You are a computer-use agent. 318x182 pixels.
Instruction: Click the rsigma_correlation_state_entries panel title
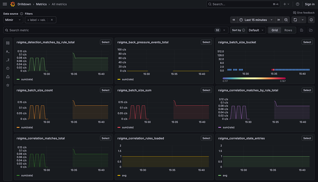(241, 138)
